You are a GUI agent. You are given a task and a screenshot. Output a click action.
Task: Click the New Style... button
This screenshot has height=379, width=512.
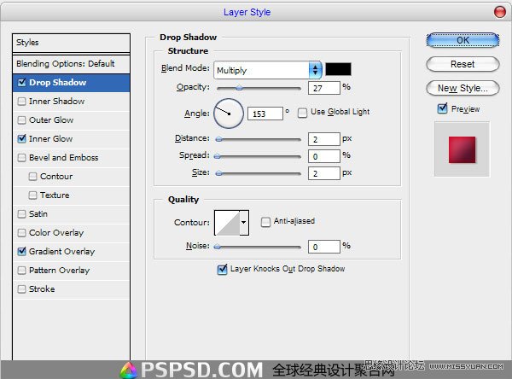pyautogui.click(x=463, y=88)
